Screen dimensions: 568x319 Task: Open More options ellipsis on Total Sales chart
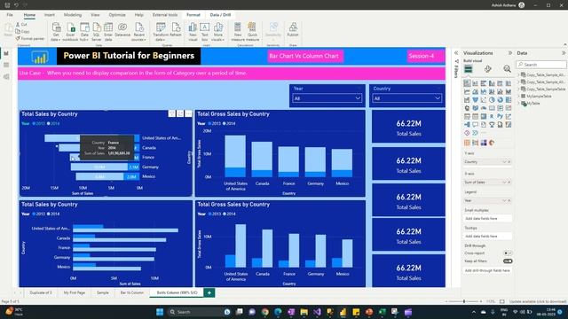pyautogui.click(x=188, y=114)
